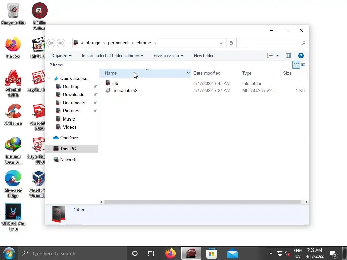Screen dimensions: 347x260
Task: Open CCleaner desktop shortcut
Action: click(x=13, y=114)
